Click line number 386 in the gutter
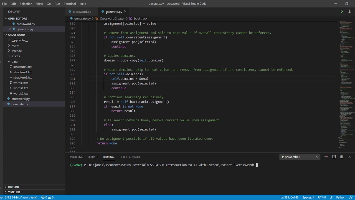The image size is (355, 200). [x=72, y=102]
